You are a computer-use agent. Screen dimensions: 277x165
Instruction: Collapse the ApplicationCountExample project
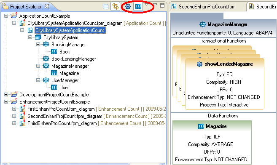[6, 16]
